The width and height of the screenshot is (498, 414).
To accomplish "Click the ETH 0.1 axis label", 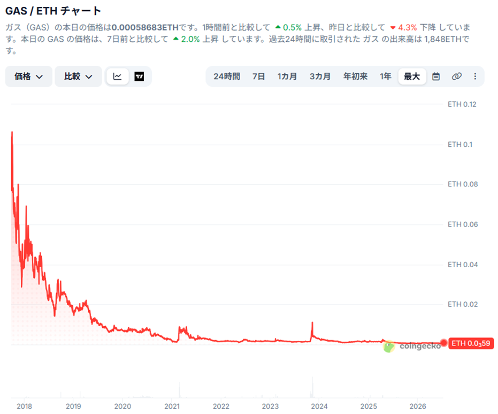I will (x=460, y=145).
